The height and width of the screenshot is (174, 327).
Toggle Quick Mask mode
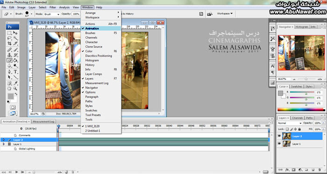pyautogui.click(x=13, y=107)
